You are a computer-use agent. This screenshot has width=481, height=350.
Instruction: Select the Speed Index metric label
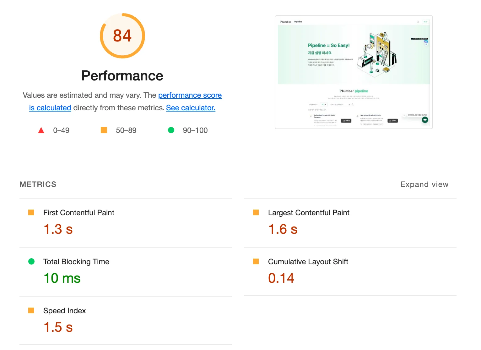65,311
